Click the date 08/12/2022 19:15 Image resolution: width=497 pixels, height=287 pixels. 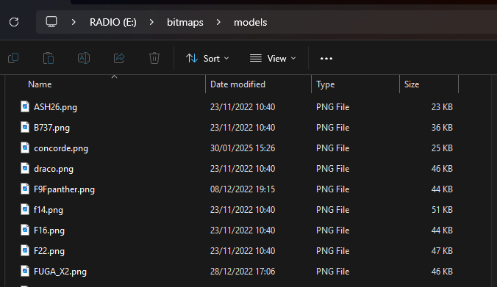243,189
